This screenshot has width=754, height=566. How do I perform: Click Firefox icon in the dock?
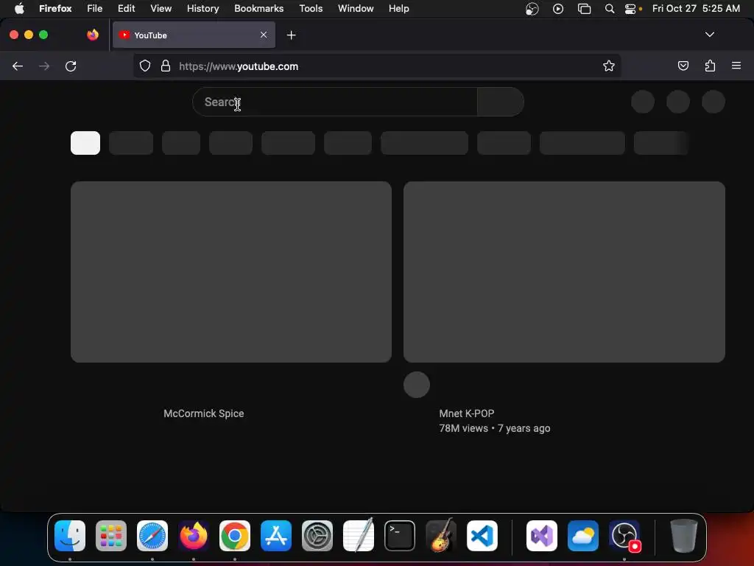(194, 536)
